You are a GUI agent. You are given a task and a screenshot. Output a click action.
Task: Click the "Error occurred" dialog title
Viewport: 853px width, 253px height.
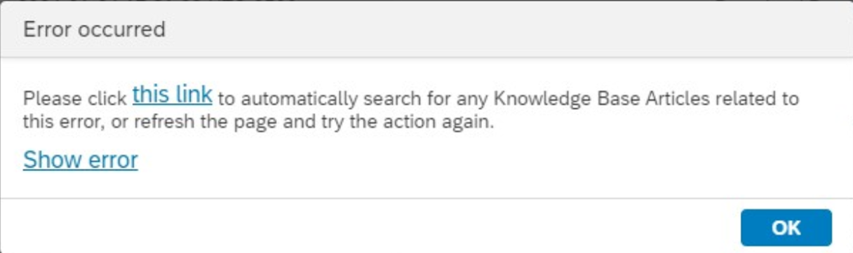[x=95, y=29]
